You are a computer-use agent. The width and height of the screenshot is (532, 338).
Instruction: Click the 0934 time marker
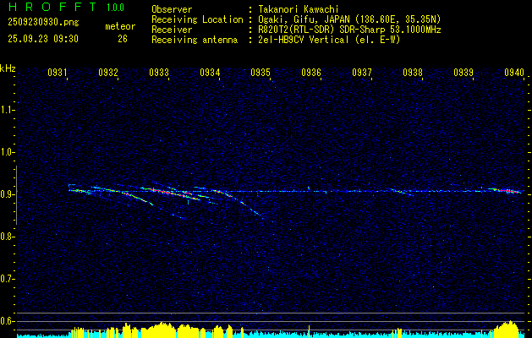coord(210,72)
